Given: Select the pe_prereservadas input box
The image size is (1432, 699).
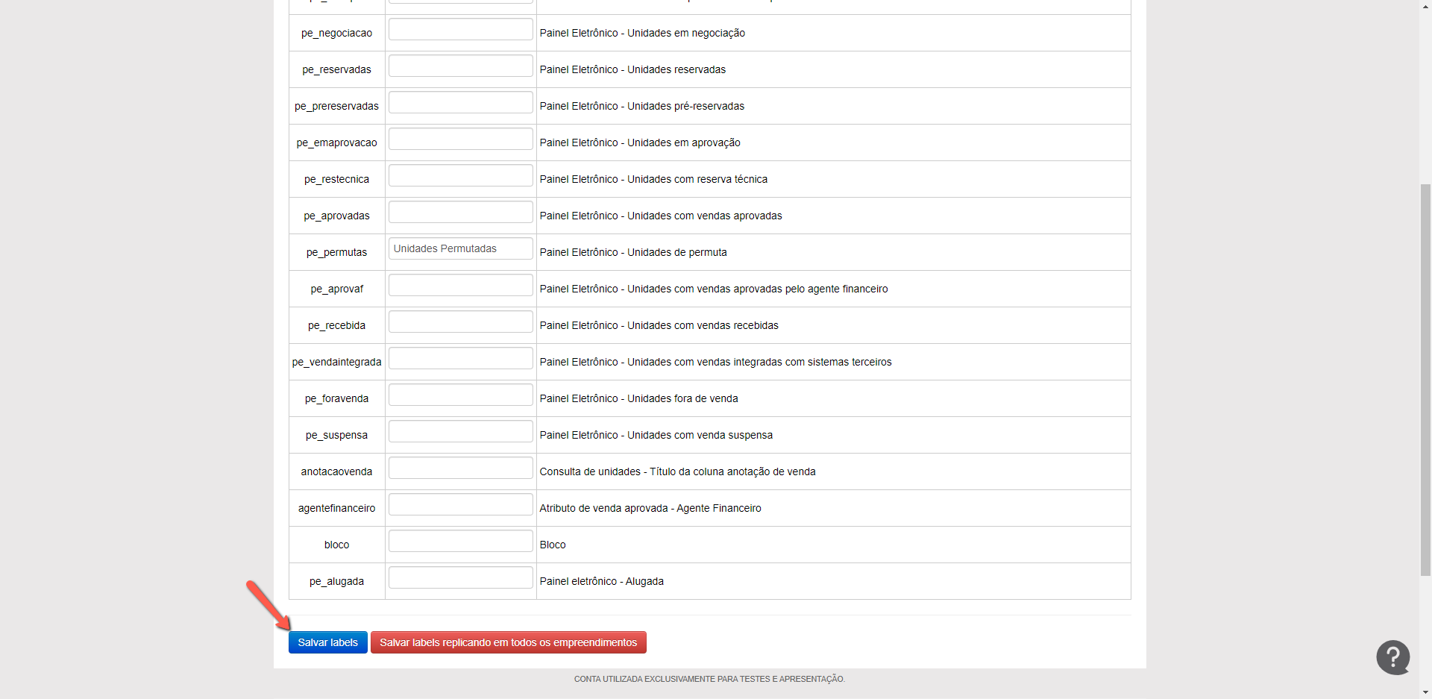Looking at the screenshot, I should coord(460,103).
